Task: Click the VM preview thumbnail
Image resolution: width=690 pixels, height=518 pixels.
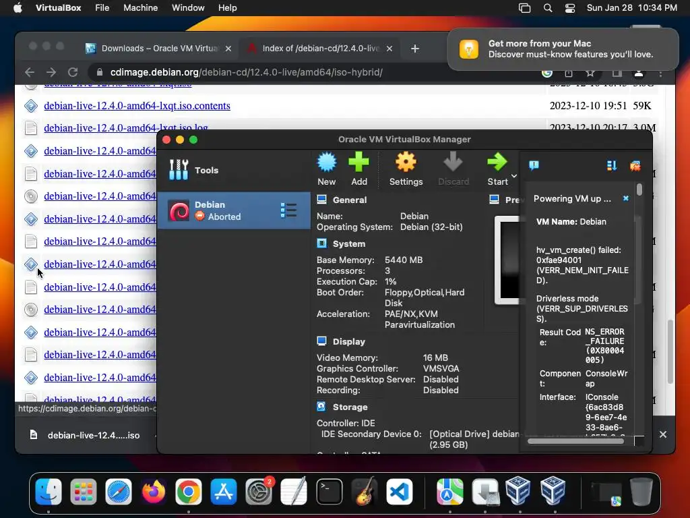Action: point(507,260)
